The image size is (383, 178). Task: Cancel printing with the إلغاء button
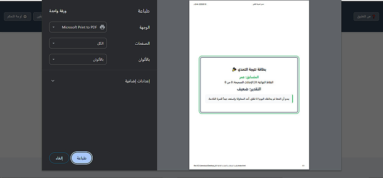[x=59, y=158]
